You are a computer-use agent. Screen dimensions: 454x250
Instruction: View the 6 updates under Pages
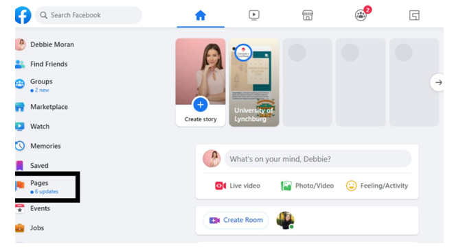44,192
